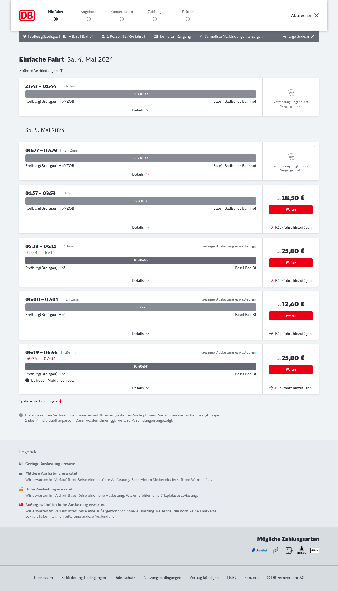Click the pencil icon beside Anfrage ändern
Screen dimensions: 338x591
point(313,36)
